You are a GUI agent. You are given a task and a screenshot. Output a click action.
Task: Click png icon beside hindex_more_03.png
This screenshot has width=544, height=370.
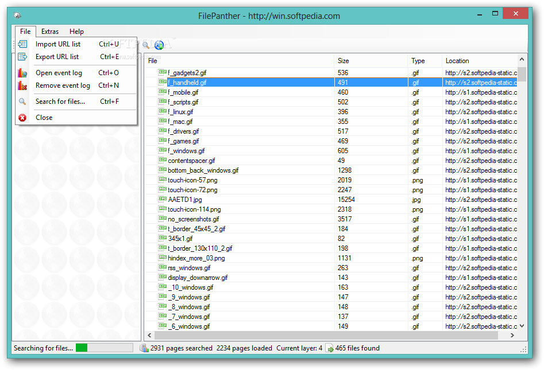(163, 258)
